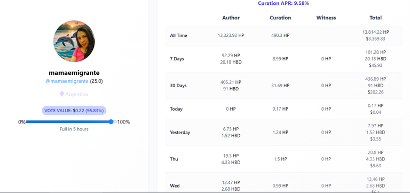Click the voting power slider handle
This screenshot has height=193, width=410.
pyautogui.click(x=111, y=122)
